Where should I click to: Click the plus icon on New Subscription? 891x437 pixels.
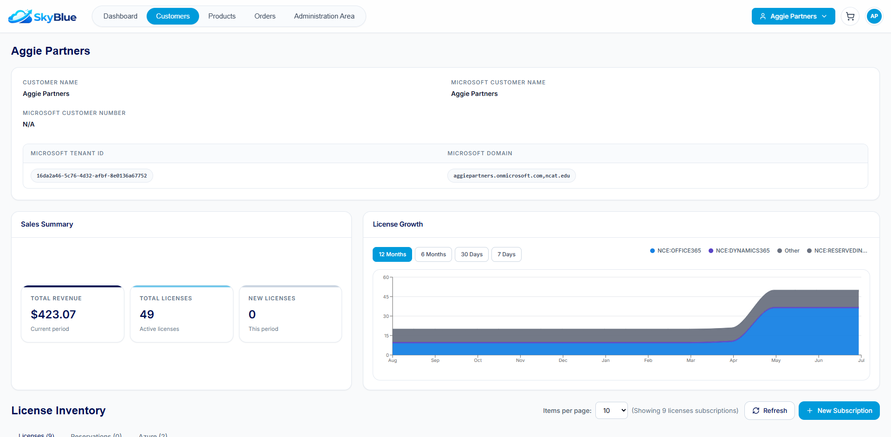click(810, 411)
